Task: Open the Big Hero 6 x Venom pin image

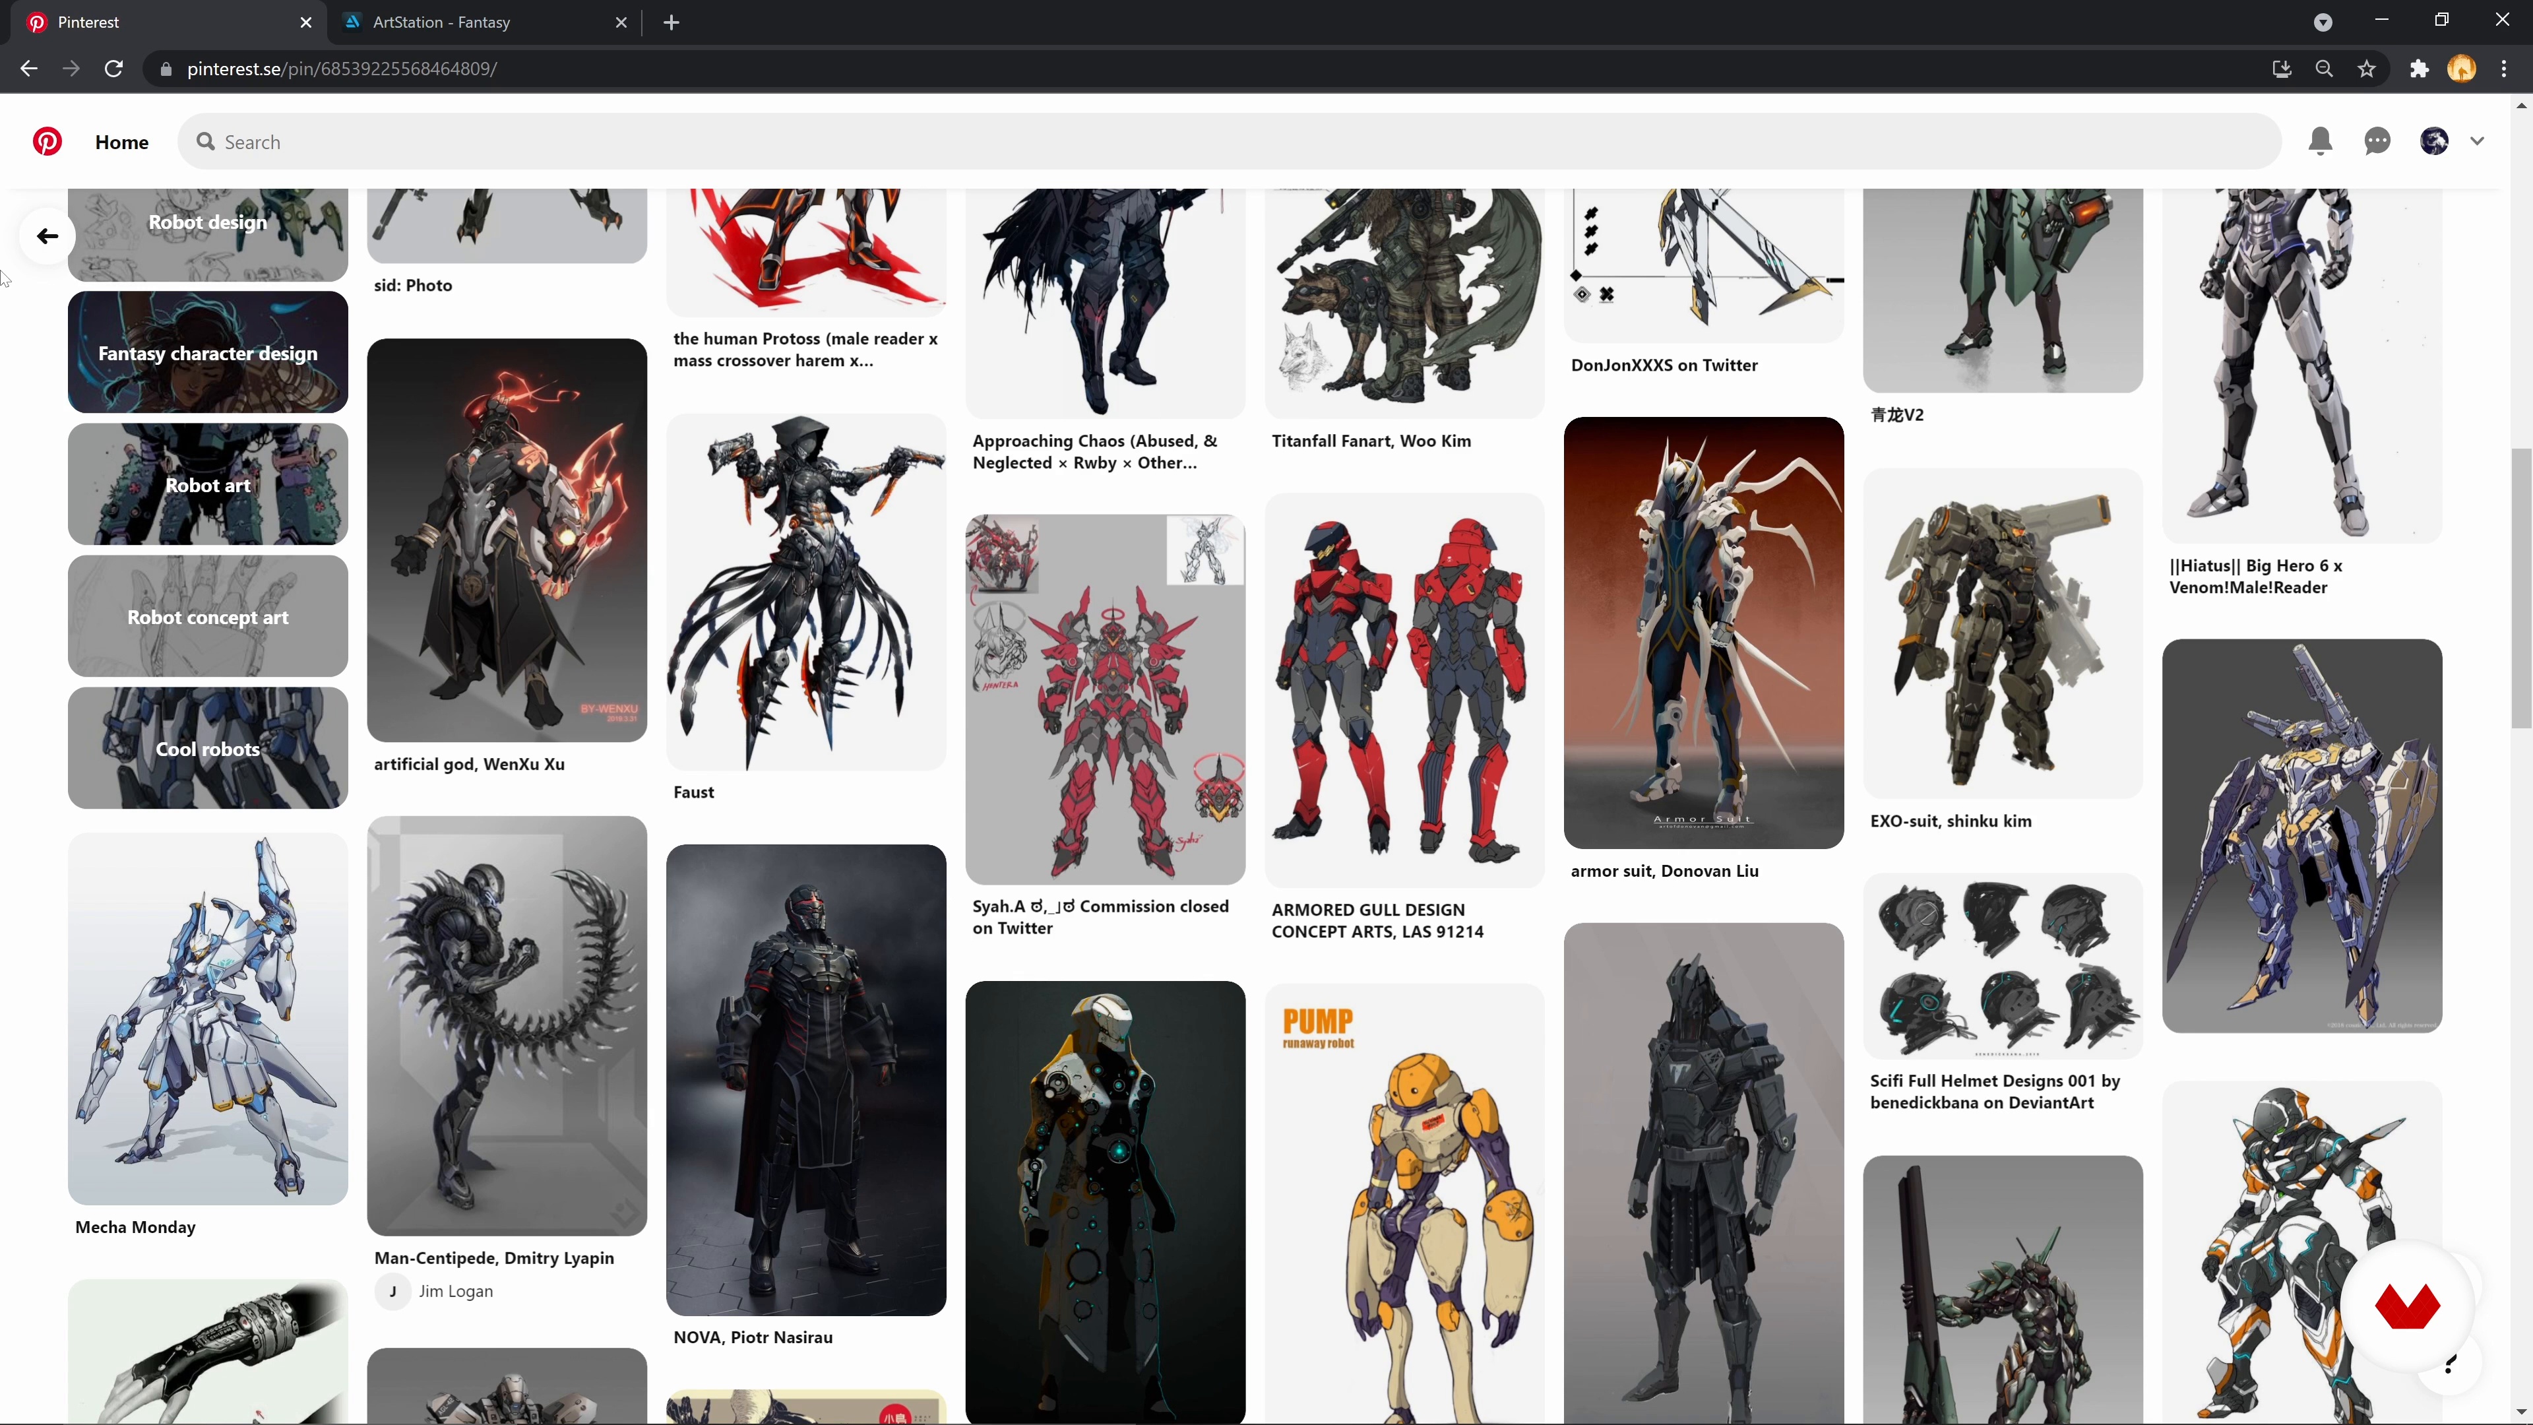Action: click(2301, 366)
